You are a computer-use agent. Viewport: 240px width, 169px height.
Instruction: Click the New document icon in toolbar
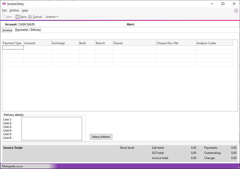(x=3, y=17)
